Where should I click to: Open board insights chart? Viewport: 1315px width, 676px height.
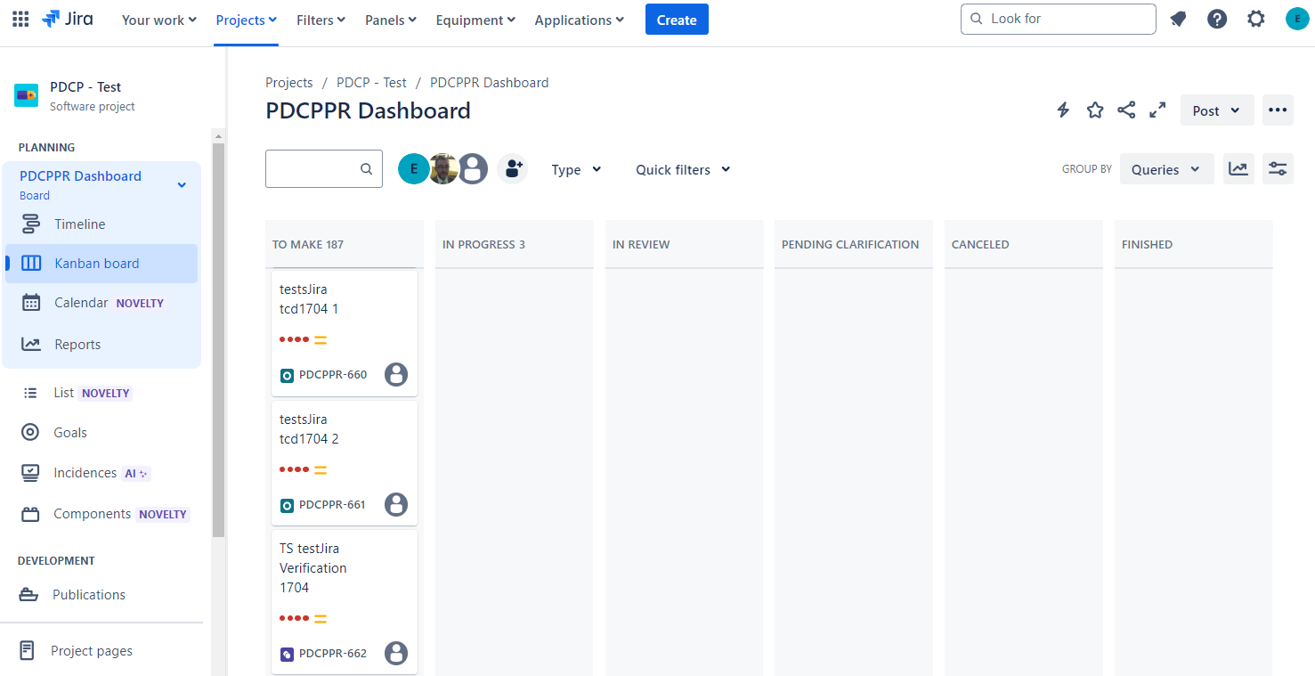(1238, 168)
